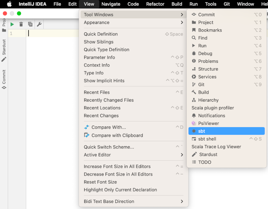Open the Git tool window

point(201,85)
